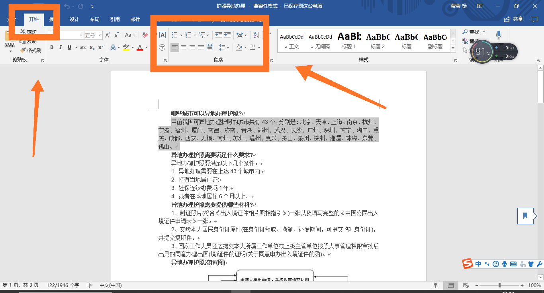Apply the 副标题 style
This screenshot has width=544, height=293.
[435, 41]
